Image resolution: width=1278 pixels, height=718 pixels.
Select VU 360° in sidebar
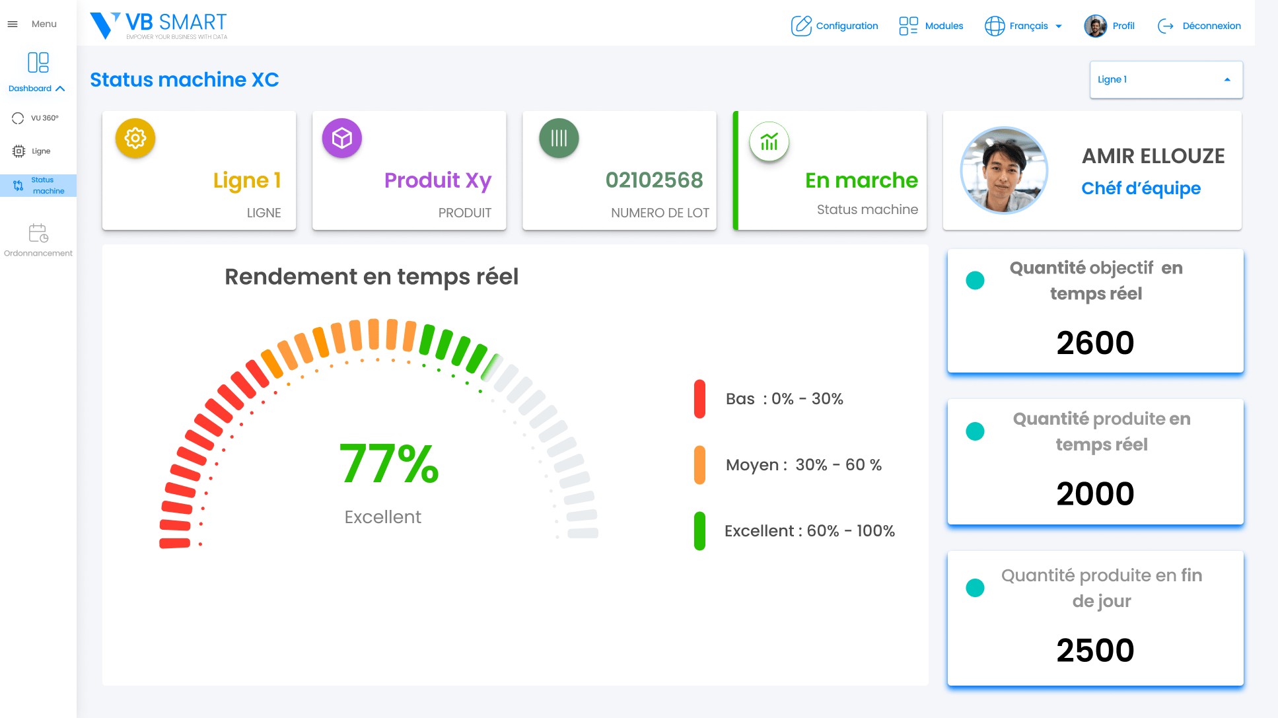pyautogui.click(x=37, y=118)
